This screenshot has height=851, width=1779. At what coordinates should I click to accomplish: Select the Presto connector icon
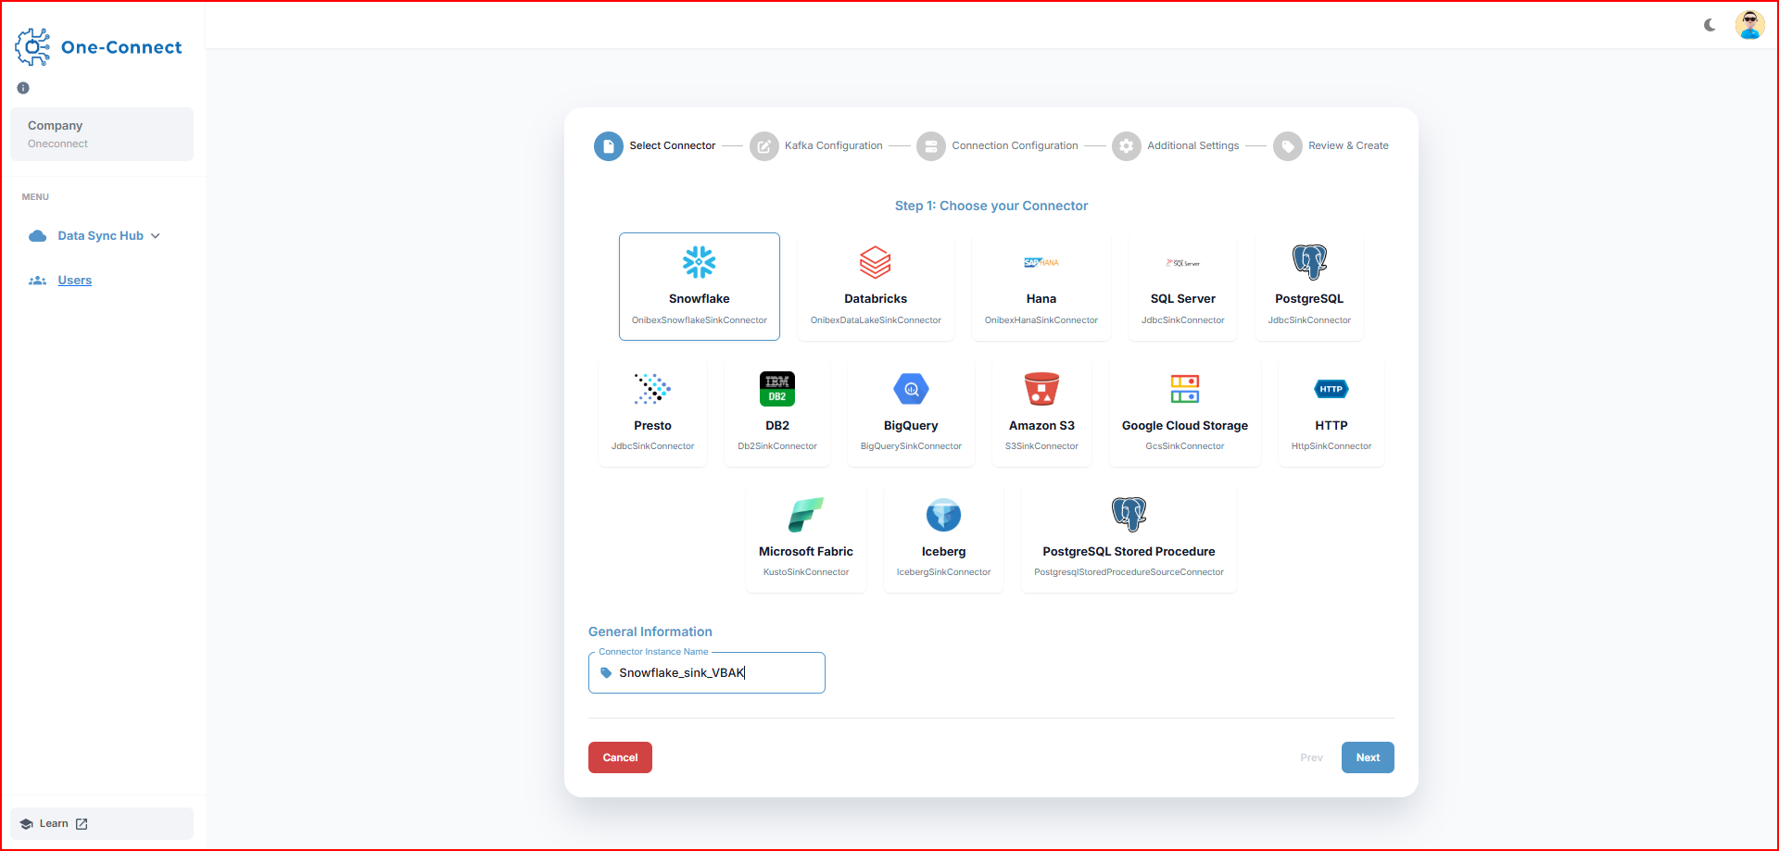[x=652, y=389]
